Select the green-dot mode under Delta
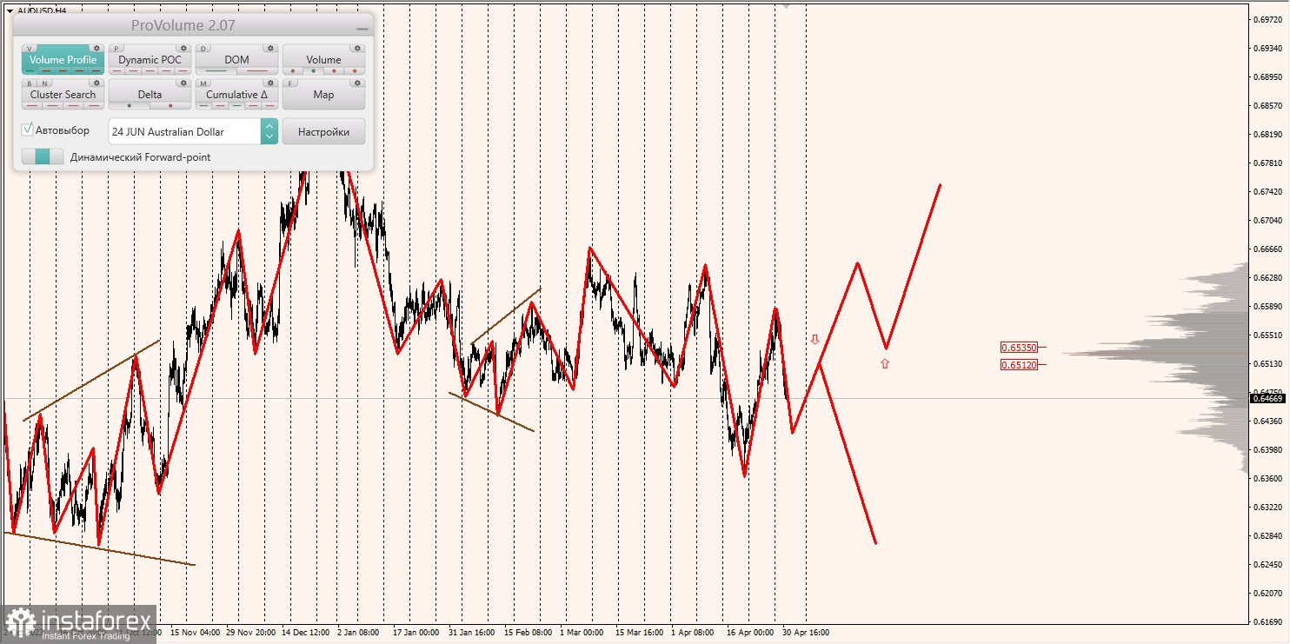This screenshot has width=1290, height=644. (x=129, y=105)
